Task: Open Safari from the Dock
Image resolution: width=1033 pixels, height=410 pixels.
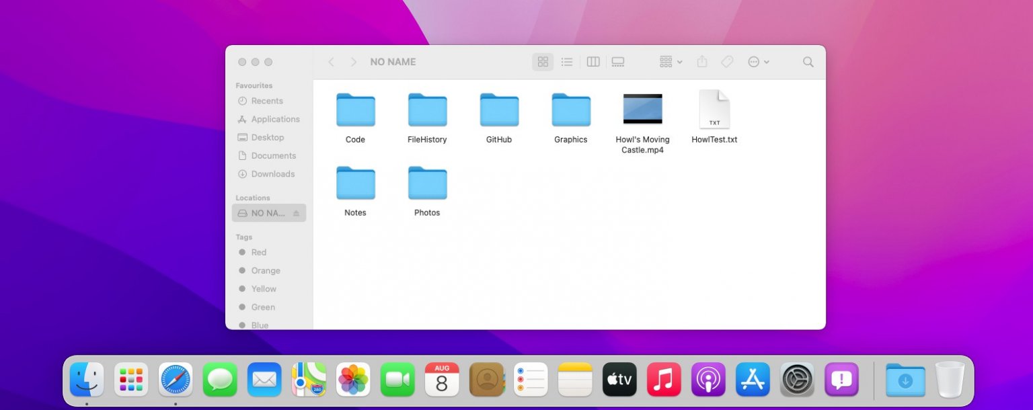Action: 175,379
